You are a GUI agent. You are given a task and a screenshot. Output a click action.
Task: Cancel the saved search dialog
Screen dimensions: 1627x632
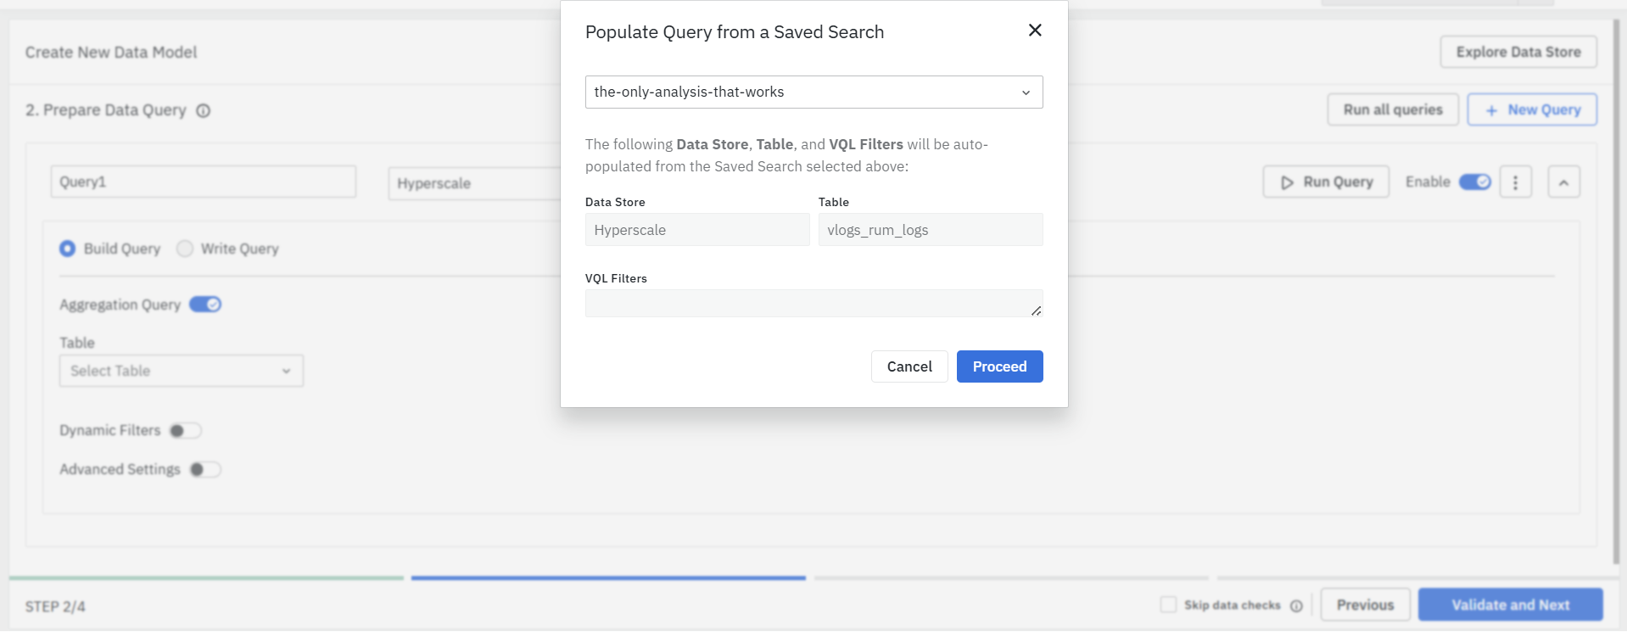tap(909, 366)
